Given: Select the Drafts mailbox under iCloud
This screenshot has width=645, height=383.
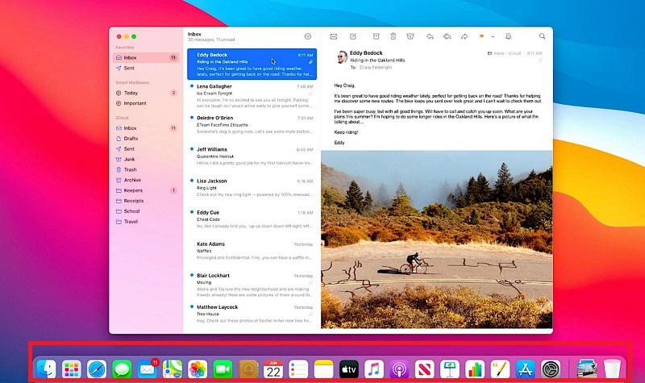Looking at the screenshot, I should 131,139.
